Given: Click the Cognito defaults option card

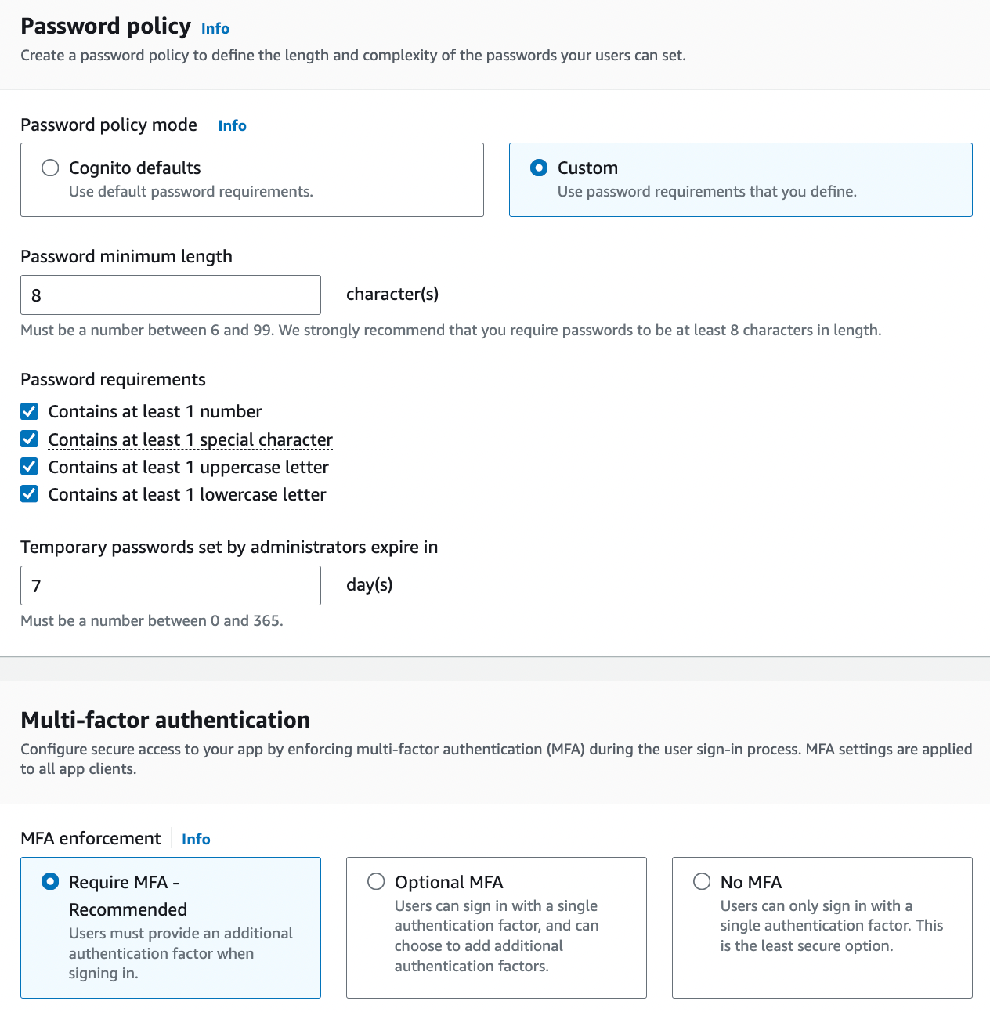Looking at the screenshot, I should click(x=252, y=179).
